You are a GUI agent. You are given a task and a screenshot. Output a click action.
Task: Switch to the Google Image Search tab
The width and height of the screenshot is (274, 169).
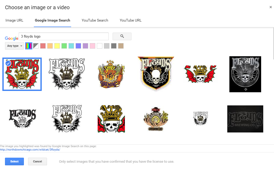(x=52, y=20)
